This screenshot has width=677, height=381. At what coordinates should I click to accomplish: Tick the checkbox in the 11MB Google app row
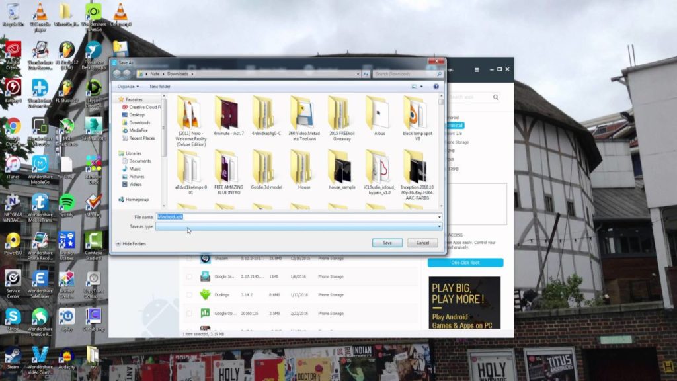189,276
